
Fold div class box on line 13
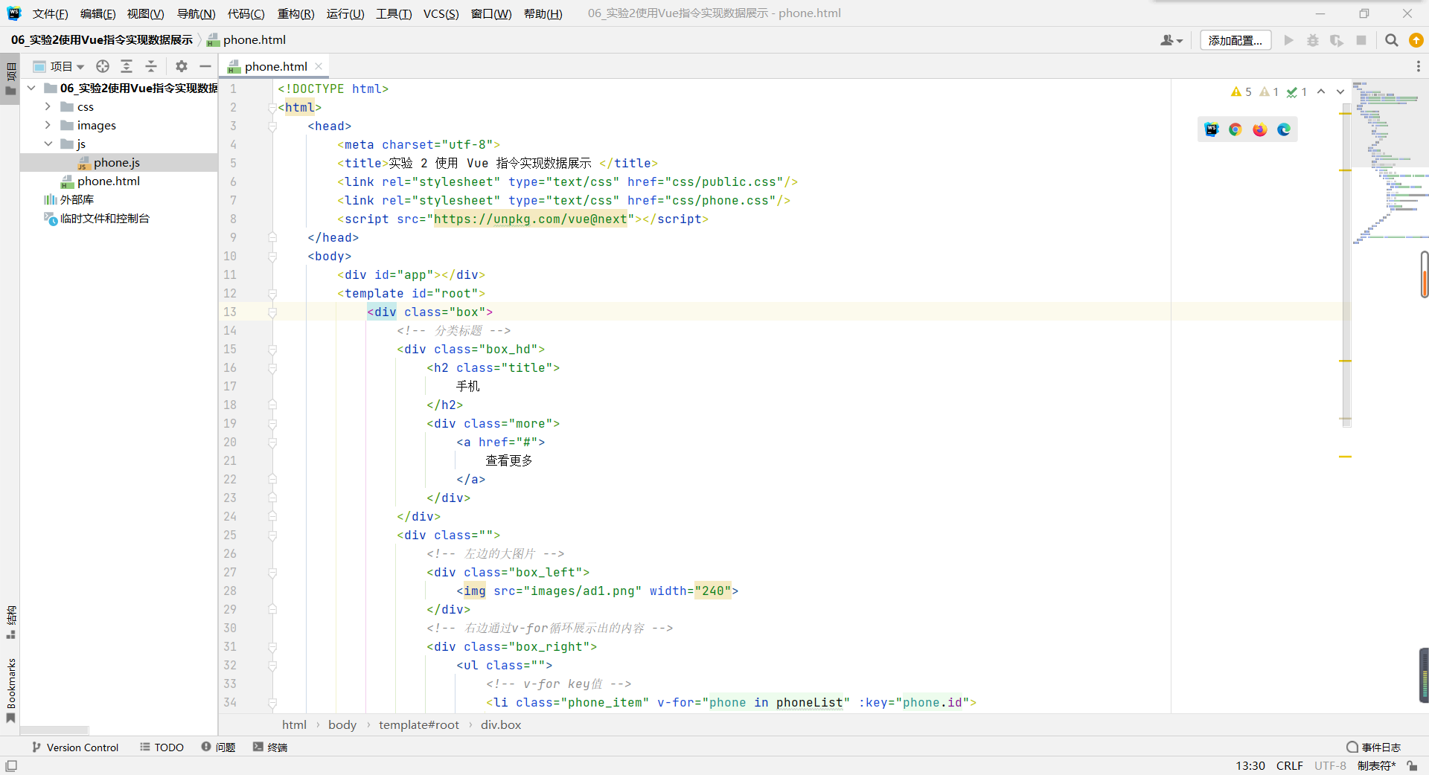click(272, 312)
